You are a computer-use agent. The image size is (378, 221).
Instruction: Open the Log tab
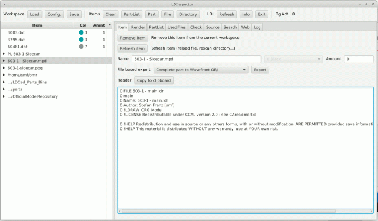point(257,27)
